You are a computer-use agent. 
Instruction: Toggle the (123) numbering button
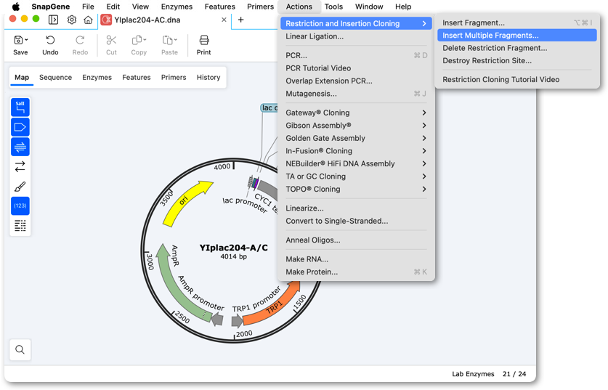click(x=20, y=206)
